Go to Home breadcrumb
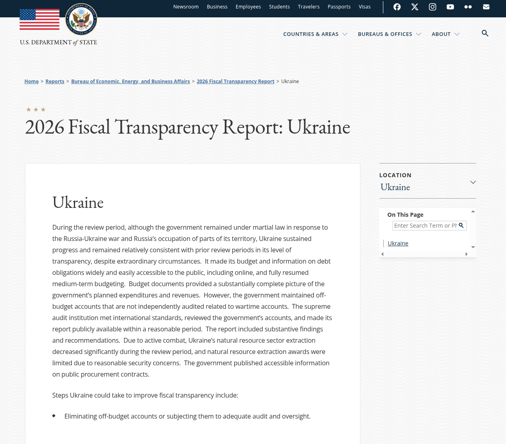506x444 pixels. tap(31, 82)
